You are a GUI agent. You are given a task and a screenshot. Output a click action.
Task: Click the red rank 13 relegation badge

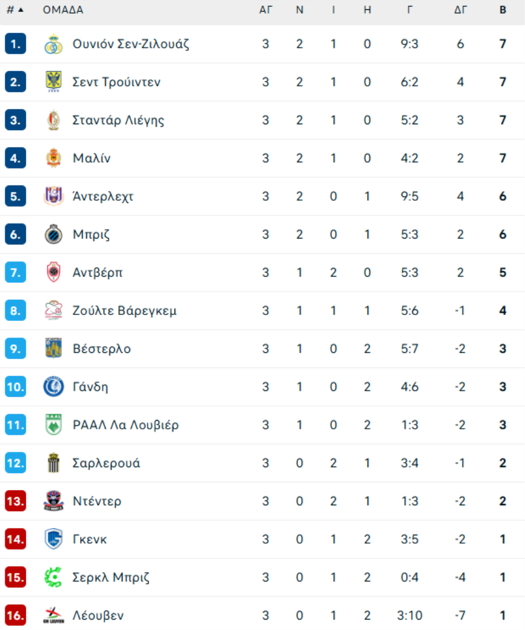click(x=15, y=501)
